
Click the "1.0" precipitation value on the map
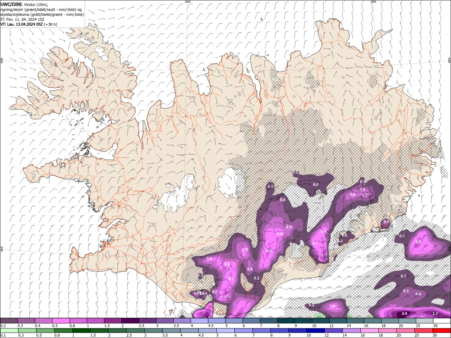[x=224, y=297]
